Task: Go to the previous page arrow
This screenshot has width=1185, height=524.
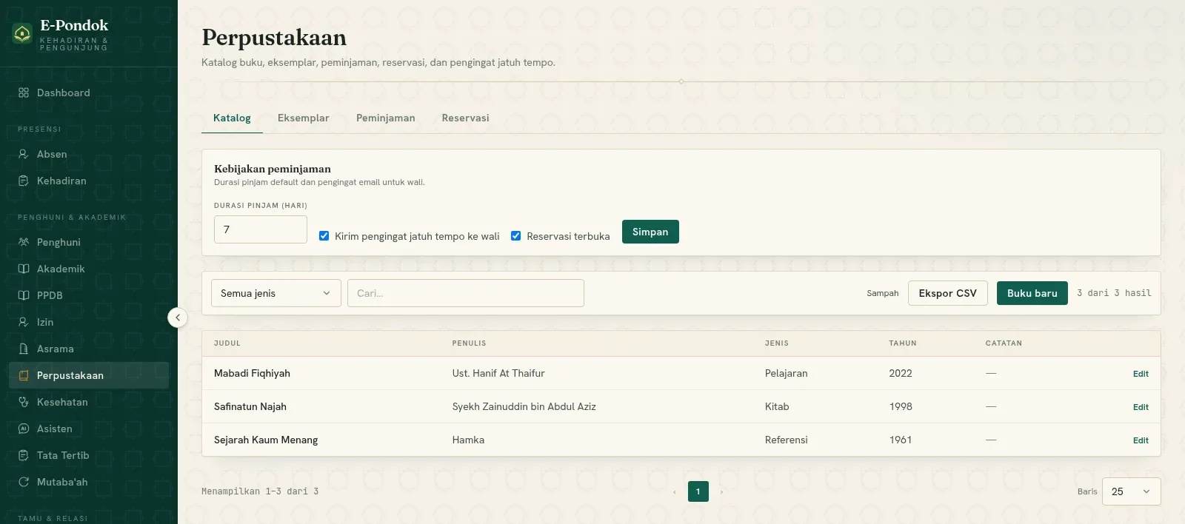Action: [675, 491]
